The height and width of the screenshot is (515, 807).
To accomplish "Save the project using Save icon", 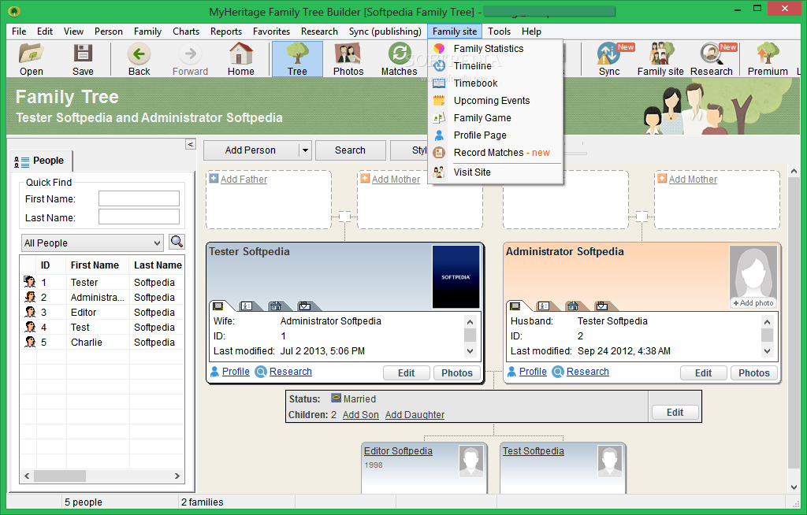I will [83, 60].
